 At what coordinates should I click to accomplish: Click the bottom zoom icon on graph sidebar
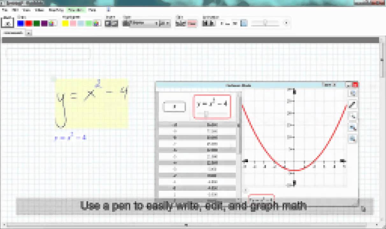pos(353,139)
